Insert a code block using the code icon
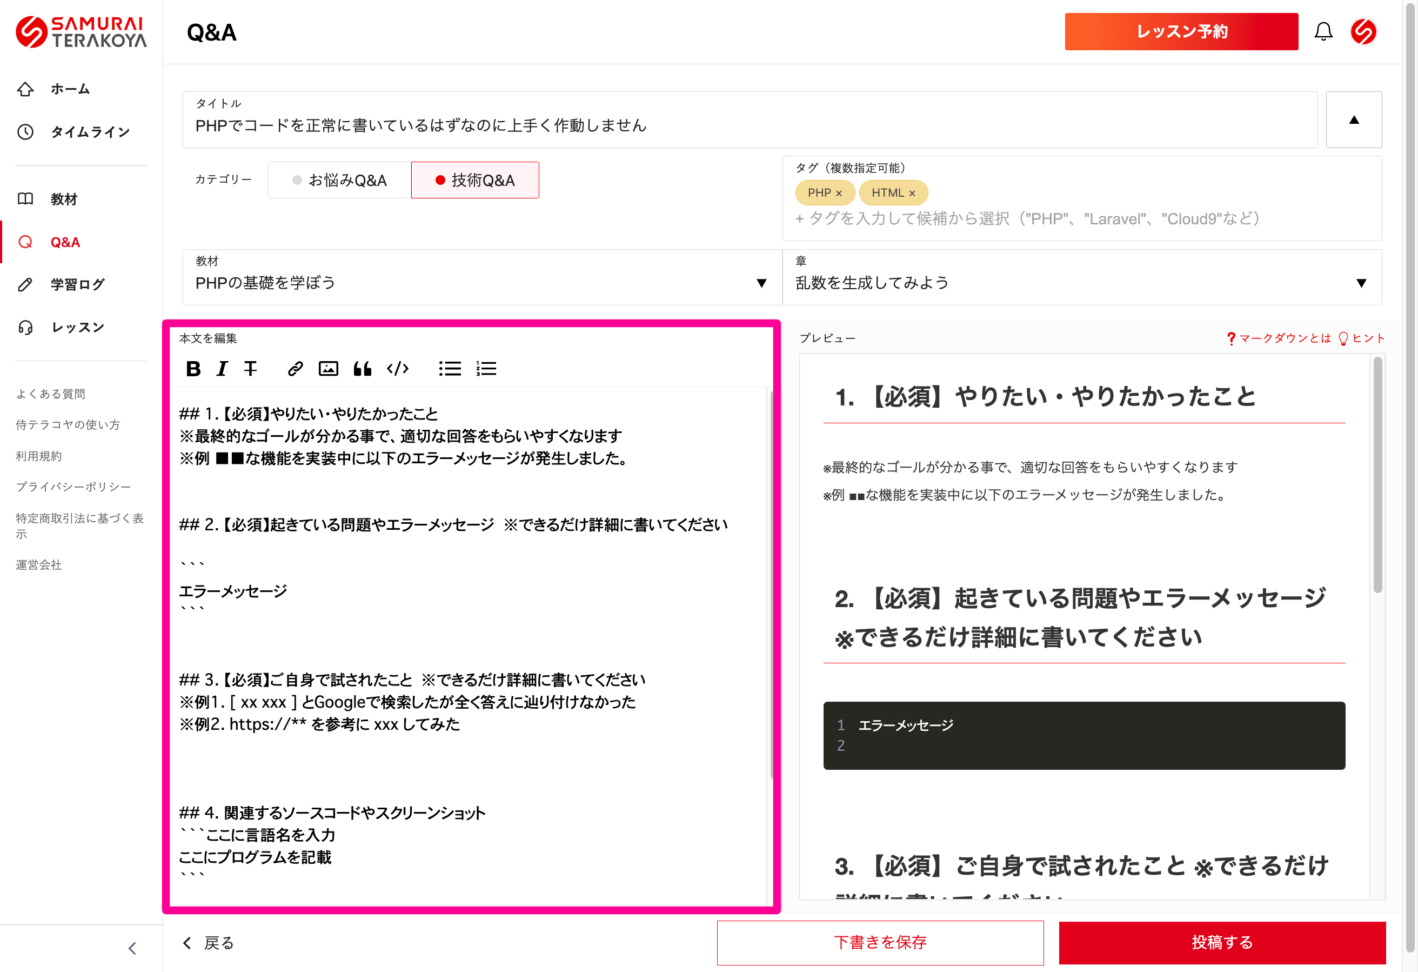This screenshot has width=1418, height=972. click(x=398, y=369)
